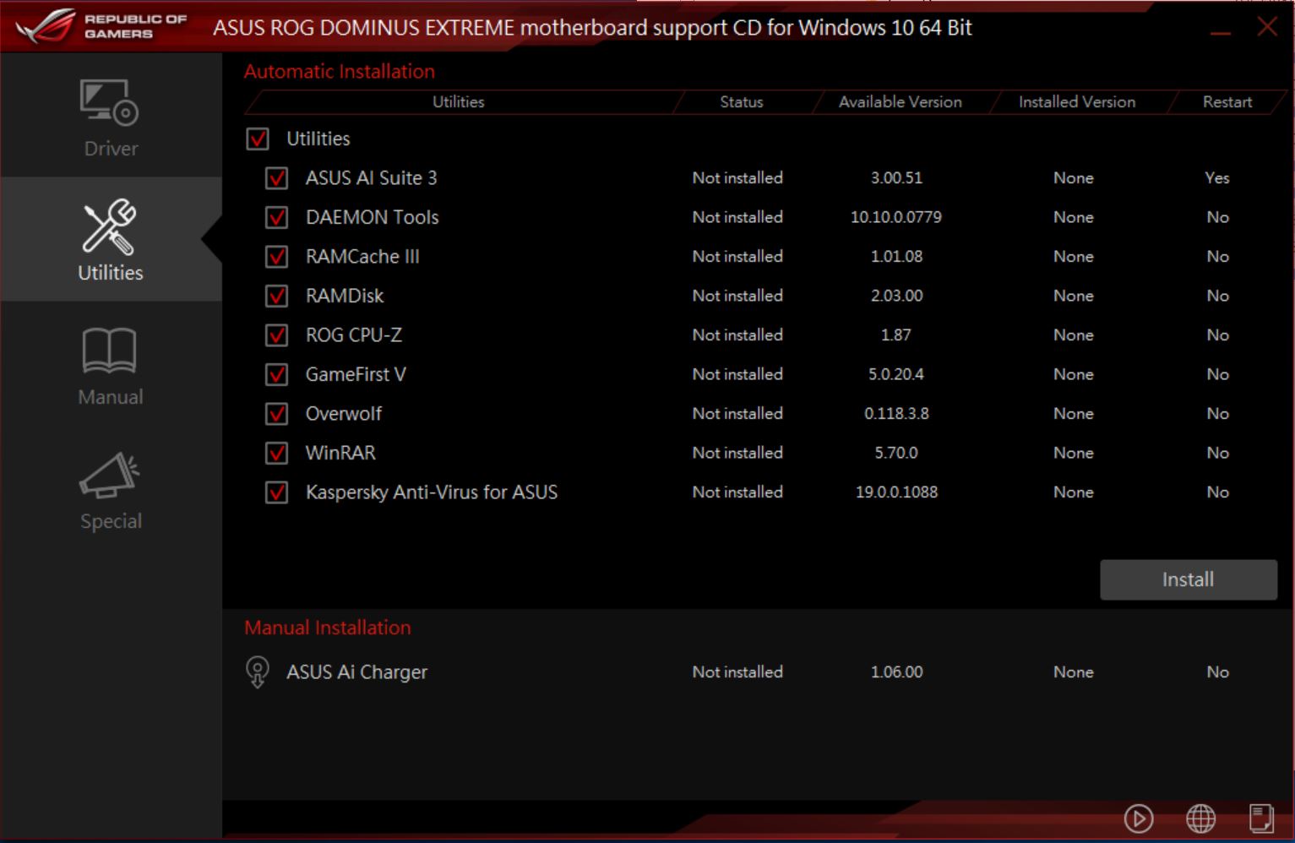Uncheck ASUS AI Suite 3
This screenshot has width=1295, height=843.
276,178
